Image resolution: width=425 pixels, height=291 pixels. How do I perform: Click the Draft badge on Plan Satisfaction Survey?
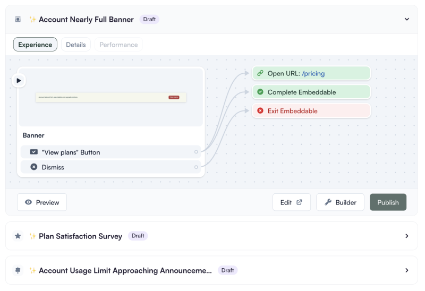click(x=138, y=236)
